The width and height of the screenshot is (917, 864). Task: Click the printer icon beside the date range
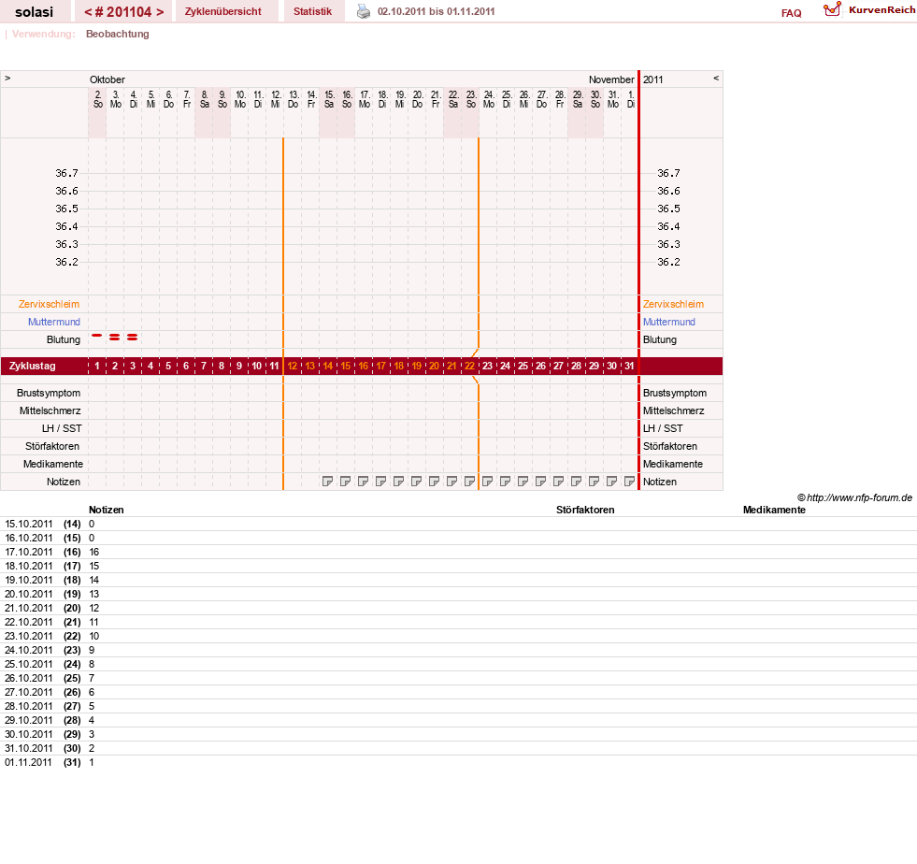[x=364, y=12]
